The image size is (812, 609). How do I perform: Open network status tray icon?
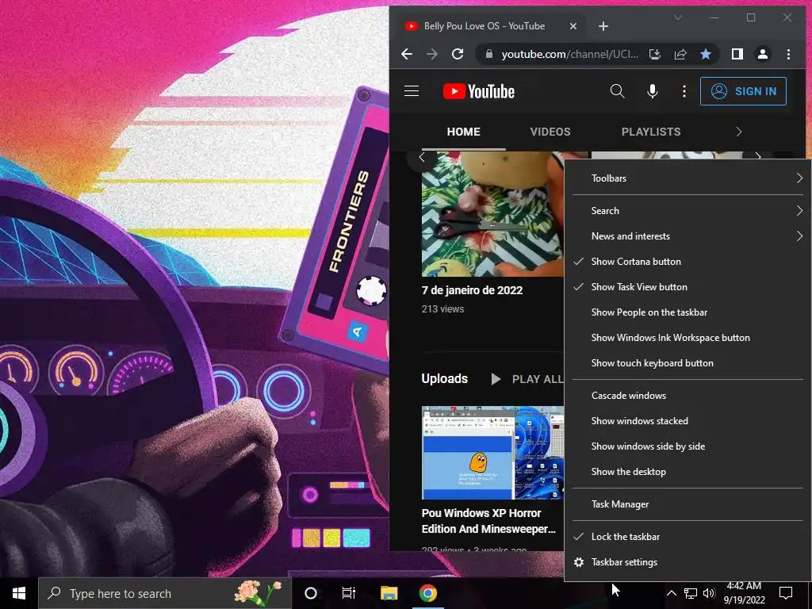click(x=691, y=593)
